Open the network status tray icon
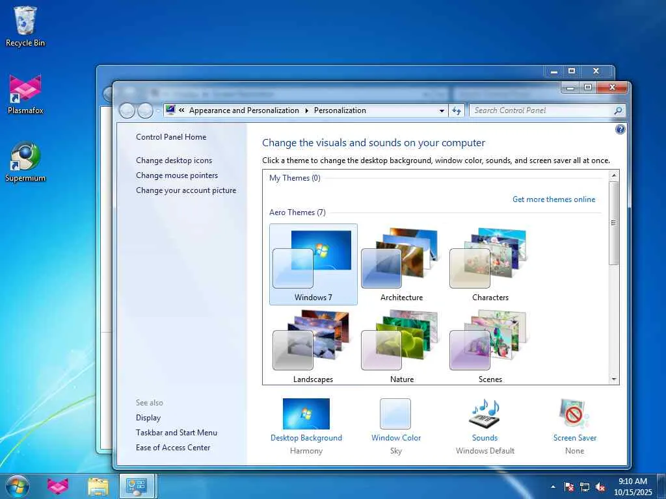Screen dimensions: 666x499 click(585, 487)
